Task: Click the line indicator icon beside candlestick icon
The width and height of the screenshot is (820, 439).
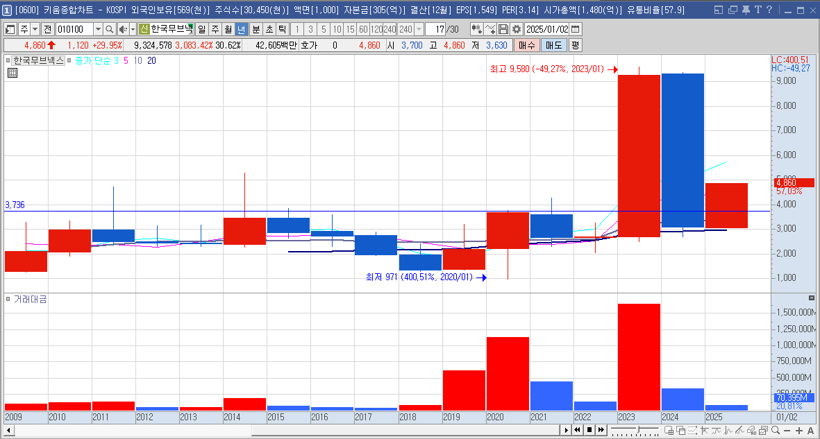Action: pos(490,29)
